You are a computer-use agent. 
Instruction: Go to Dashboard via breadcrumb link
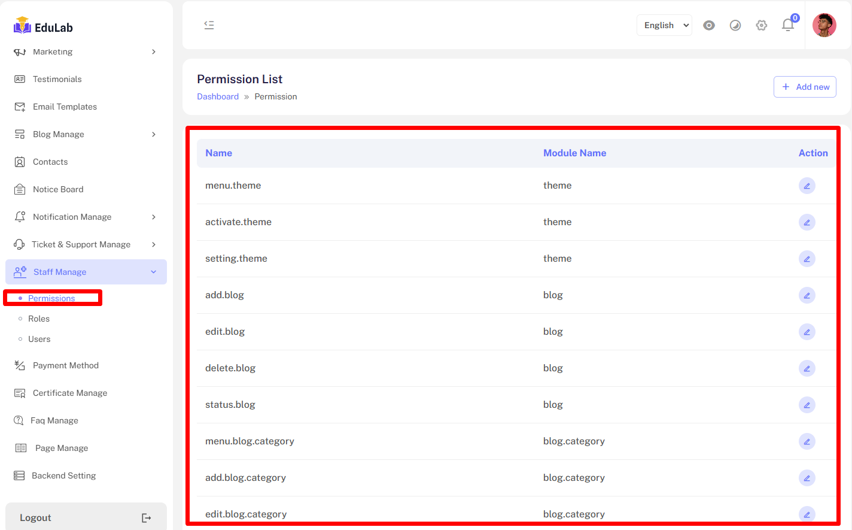pyautogui.click(x=218, y=96)
